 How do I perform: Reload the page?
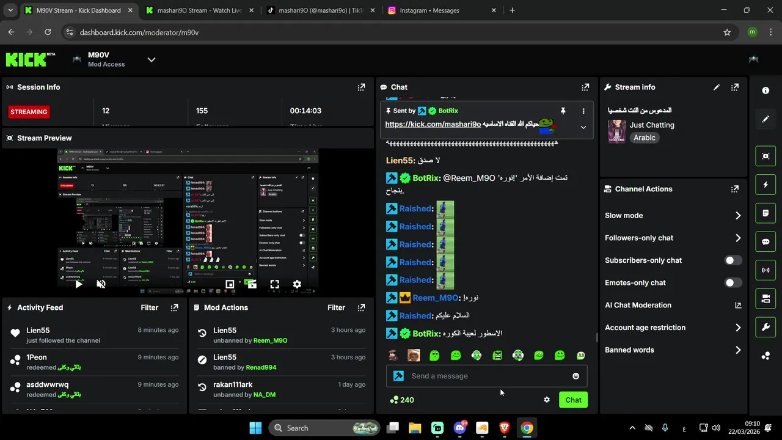click(x=48, y=32)
